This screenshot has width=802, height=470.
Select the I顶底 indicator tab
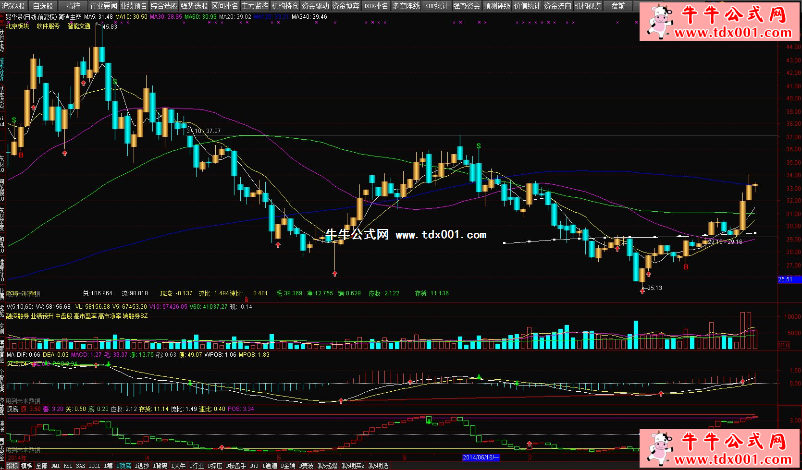tap(123, 466)
